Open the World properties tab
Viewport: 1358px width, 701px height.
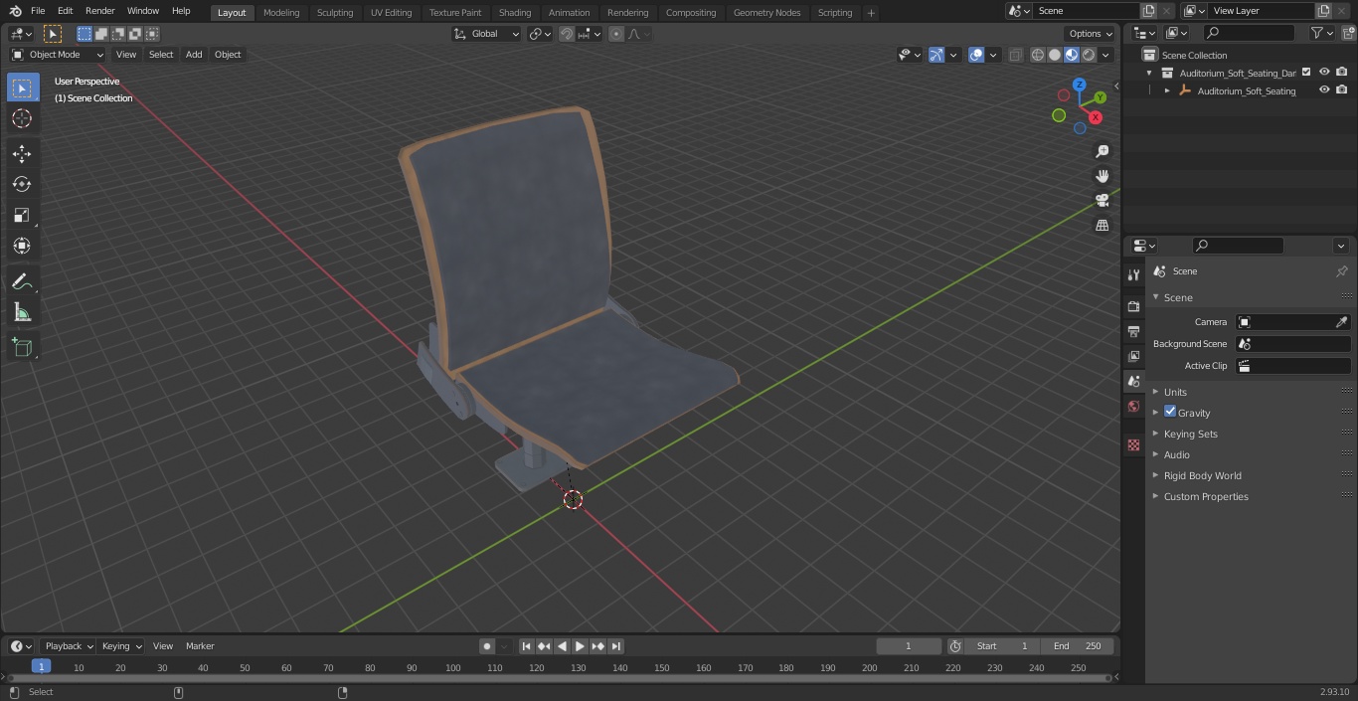tap(1133, 406)
